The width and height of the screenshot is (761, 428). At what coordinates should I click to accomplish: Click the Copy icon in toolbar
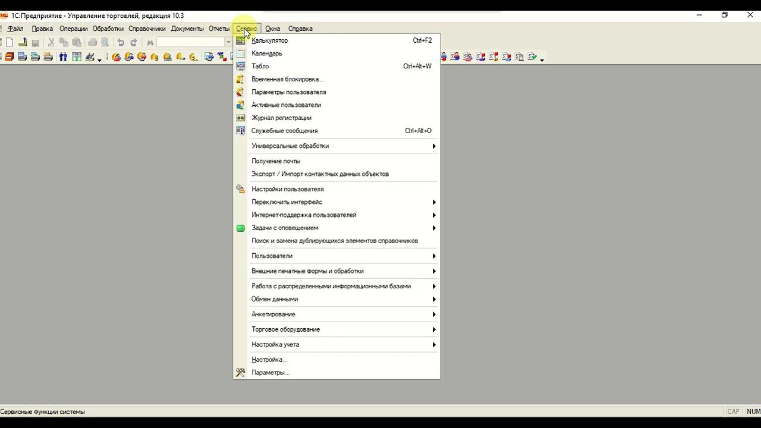pos(64,42)
